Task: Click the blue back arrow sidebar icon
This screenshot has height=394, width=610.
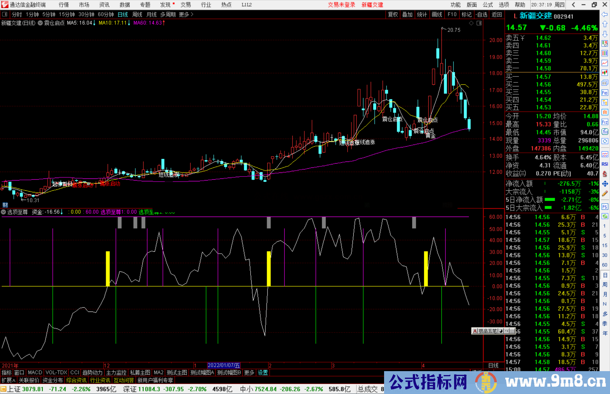Action: point(605,14)
